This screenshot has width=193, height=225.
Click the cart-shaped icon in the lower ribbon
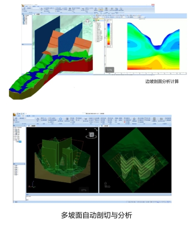coord(86,119)
